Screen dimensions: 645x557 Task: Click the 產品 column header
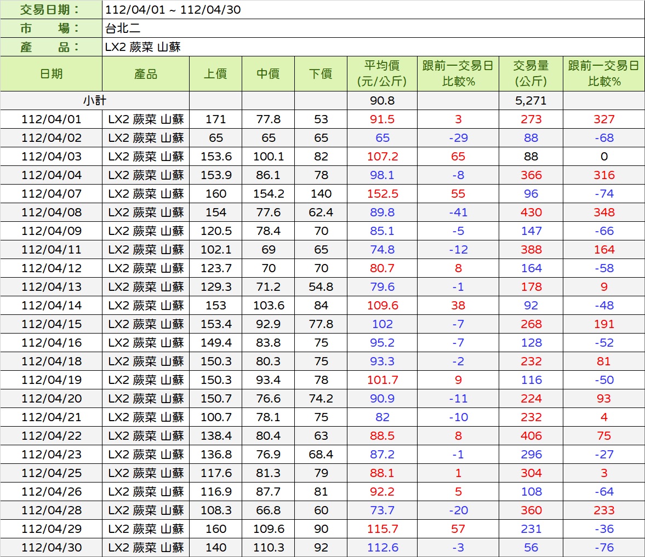point(146,74)
